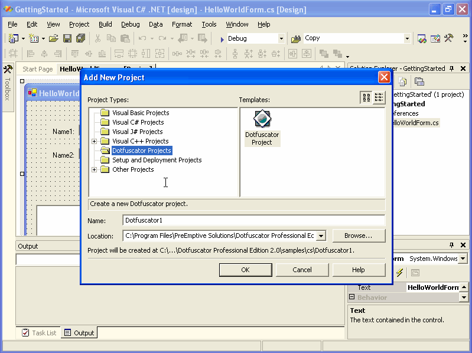Select the Dotfuscator Project template icon

coord(262,120)
